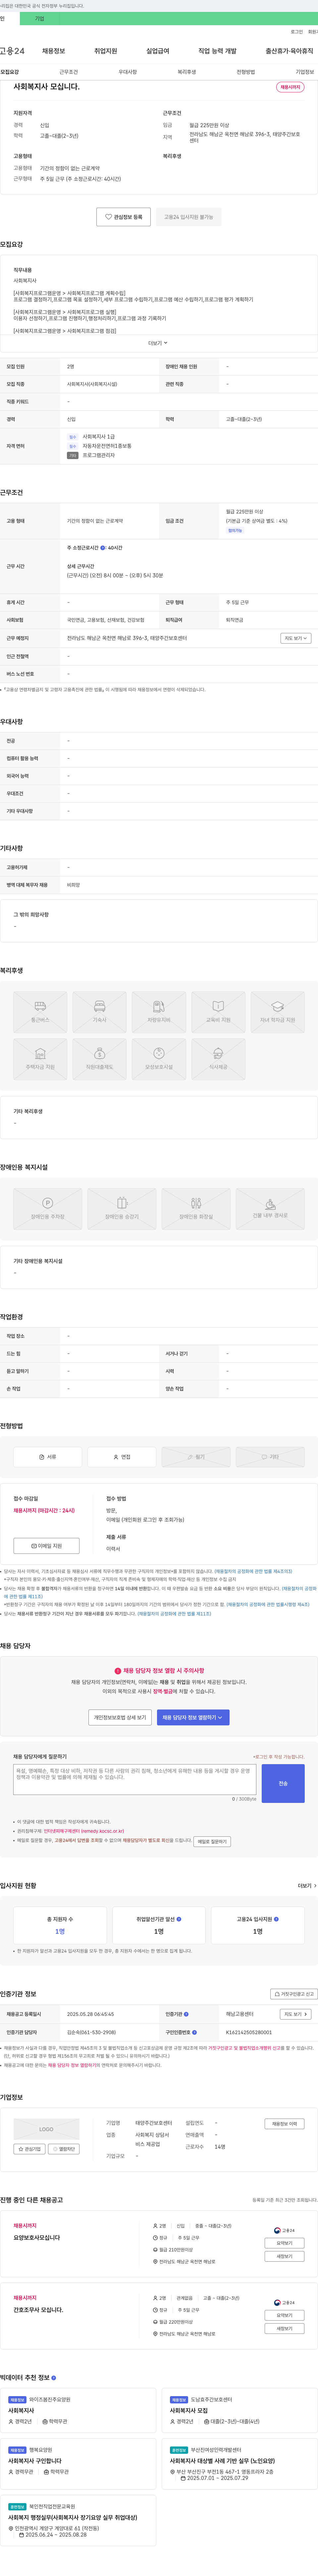Jump to the 근무조건 section tab
The image size is (318, 2576).
pos(68,72)
